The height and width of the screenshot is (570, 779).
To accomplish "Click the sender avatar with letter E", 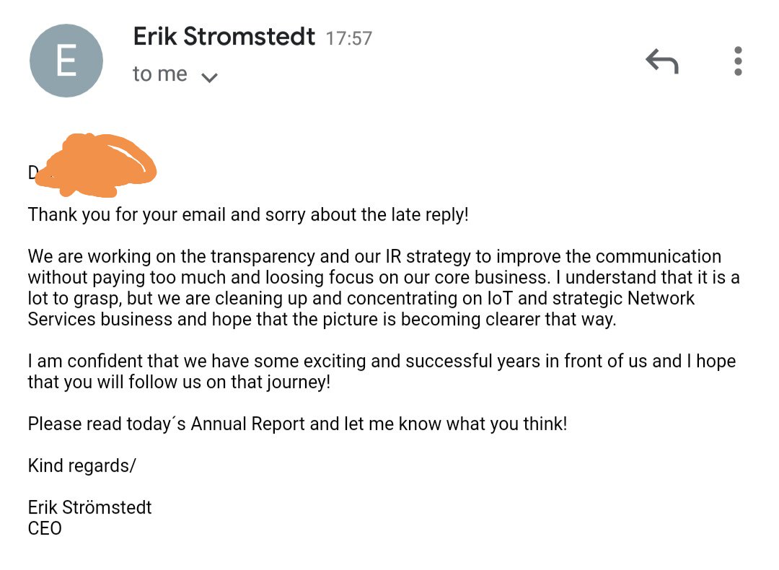I will coord(66,61).
